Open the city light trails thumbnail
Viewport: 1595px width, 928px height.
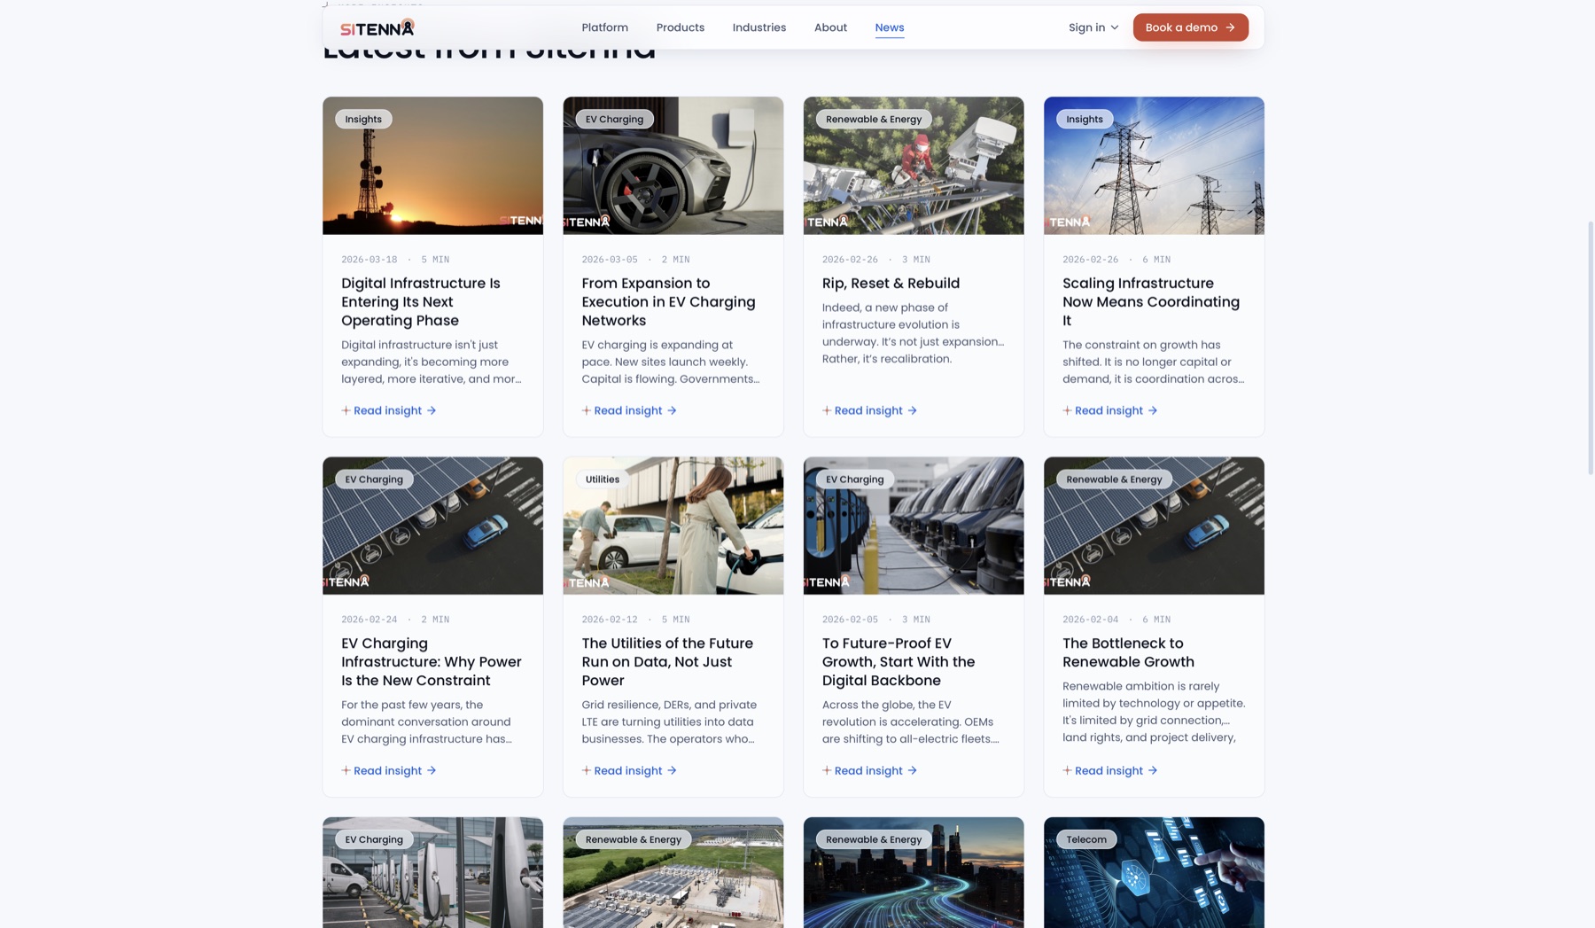tap(913, 872)
